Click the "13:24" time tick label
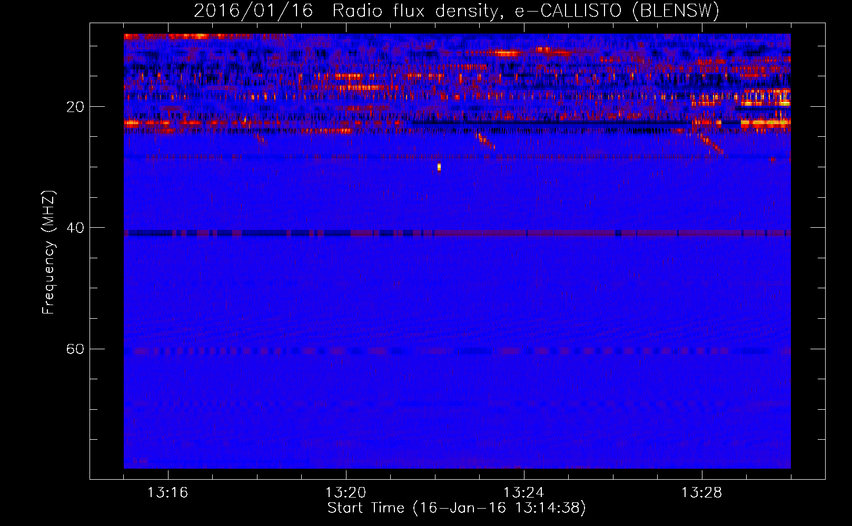The height and width of the screenshot is (526, 852). pyautogui.click(x=524, y=493)
